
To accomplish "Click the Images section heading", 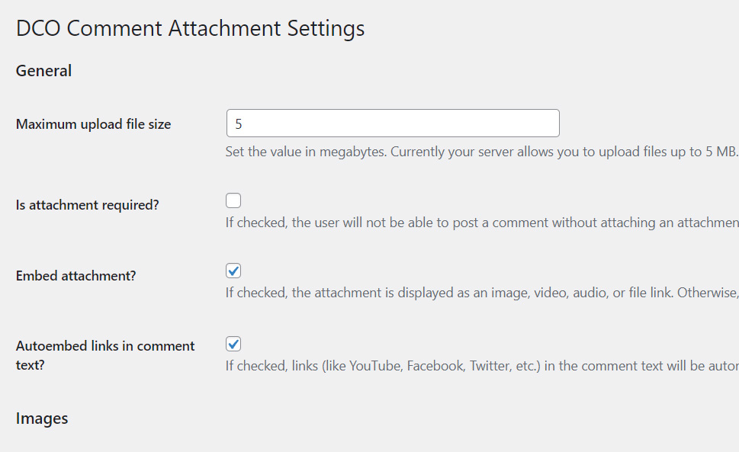I will tap(42, 418).
